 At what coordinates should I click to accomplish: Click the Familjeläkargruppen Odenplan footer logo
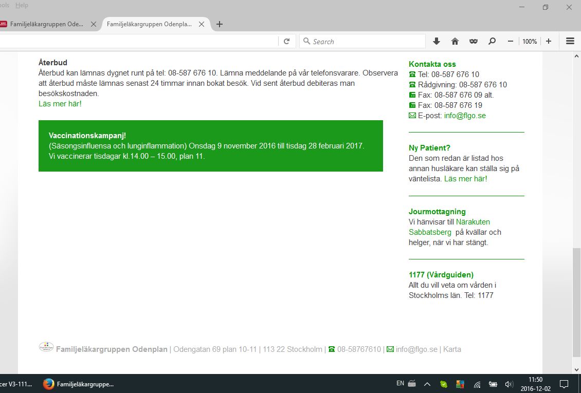46,347
